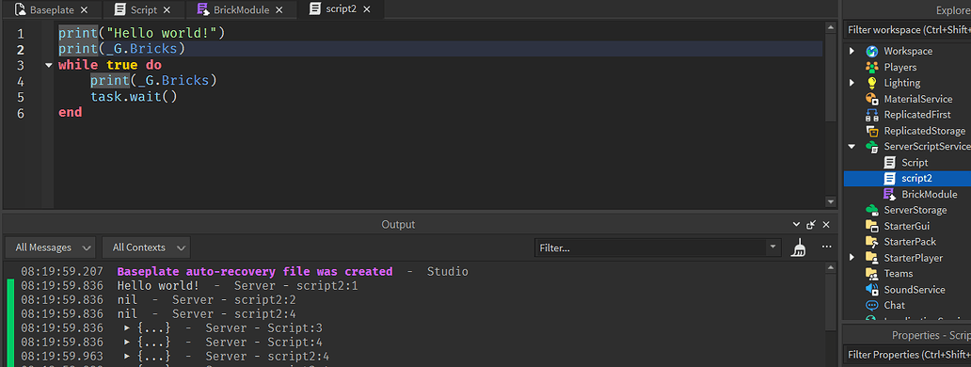The width and height of the screenshot is (971, 367).
Task: Select the Players icon in Explorer
Action: click(x=872, y=67)
